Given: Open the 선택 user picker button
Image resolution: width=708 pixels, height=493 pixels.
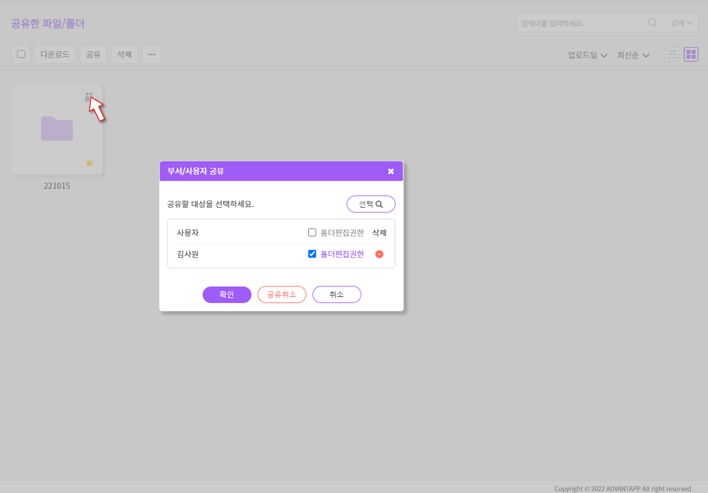Looking at the screenshot, I should [371, 204].
